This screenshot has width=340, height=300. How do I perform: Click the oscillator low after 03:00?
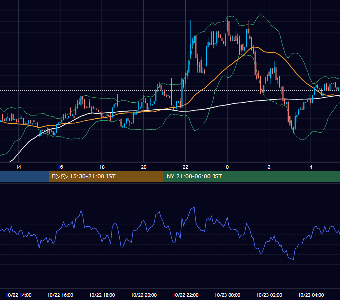[x=293, y=259]
